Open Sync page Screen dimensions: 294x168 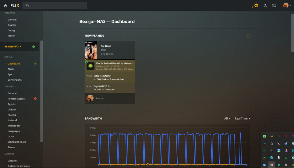coord(10,74)
